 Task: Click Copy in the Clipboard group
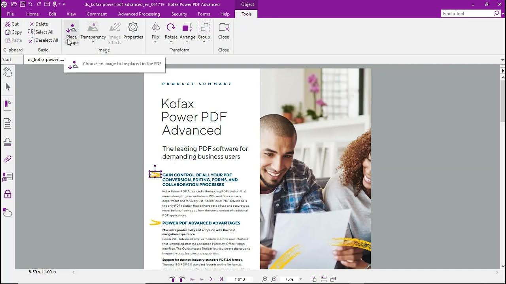point(14,32)
